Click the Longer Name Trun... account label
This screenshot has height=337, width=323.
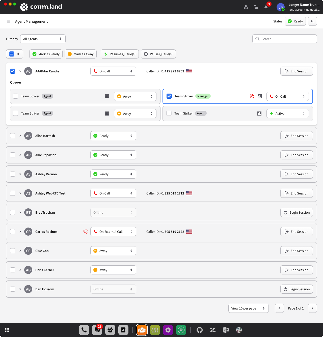point(304,5)
